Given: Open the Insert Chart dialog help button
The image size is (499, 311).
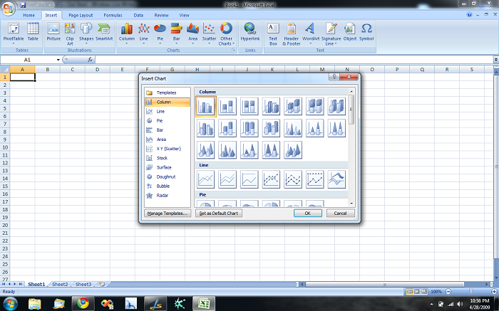Looking at the screenshot, I should (334, 77).
